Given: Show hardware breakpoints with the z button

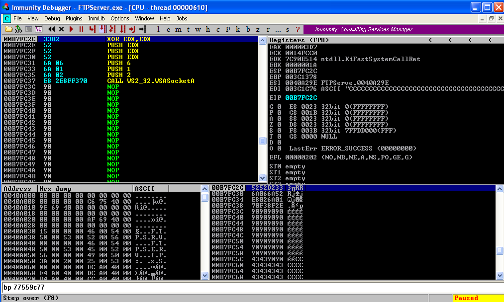Looking at the screenshot, I should (x=258, y=29).
